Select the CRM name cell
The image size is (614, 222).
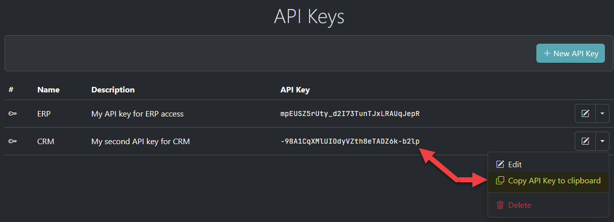[45, 142]
